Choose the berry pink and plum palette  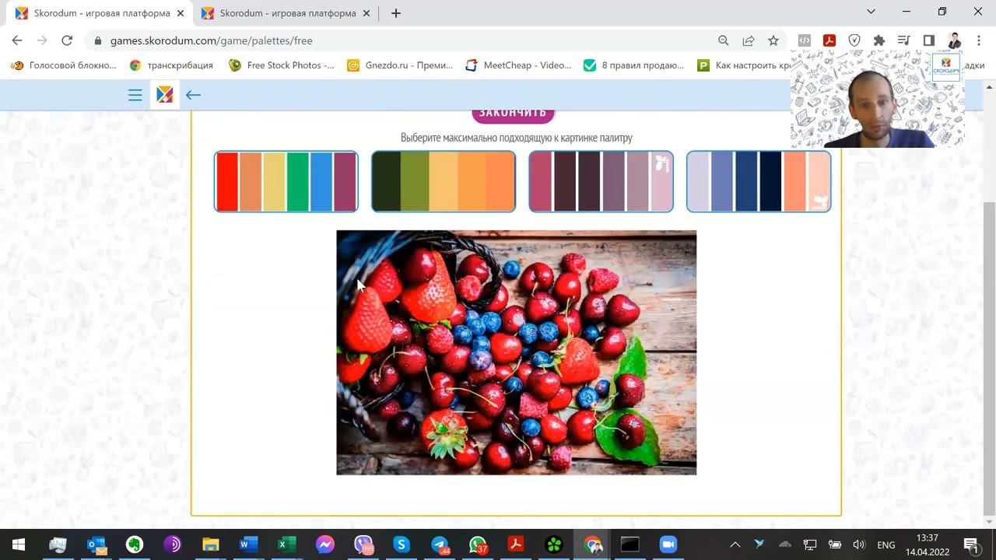click(x=601, y=181)
